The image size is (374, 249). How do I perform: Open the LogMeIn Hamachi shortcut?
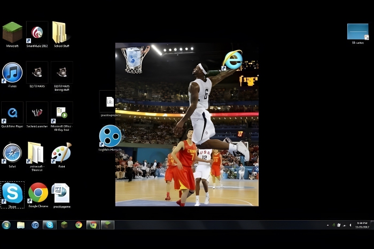point(110,135)
